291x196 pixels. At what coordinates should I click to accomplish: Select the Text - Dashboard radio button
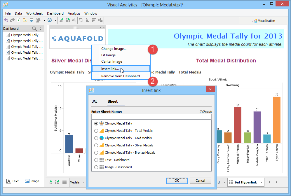96,160
